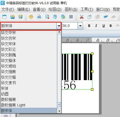120x117 pixels.
Task: Click the font size field showing 36.0
Action: (70, 26)
